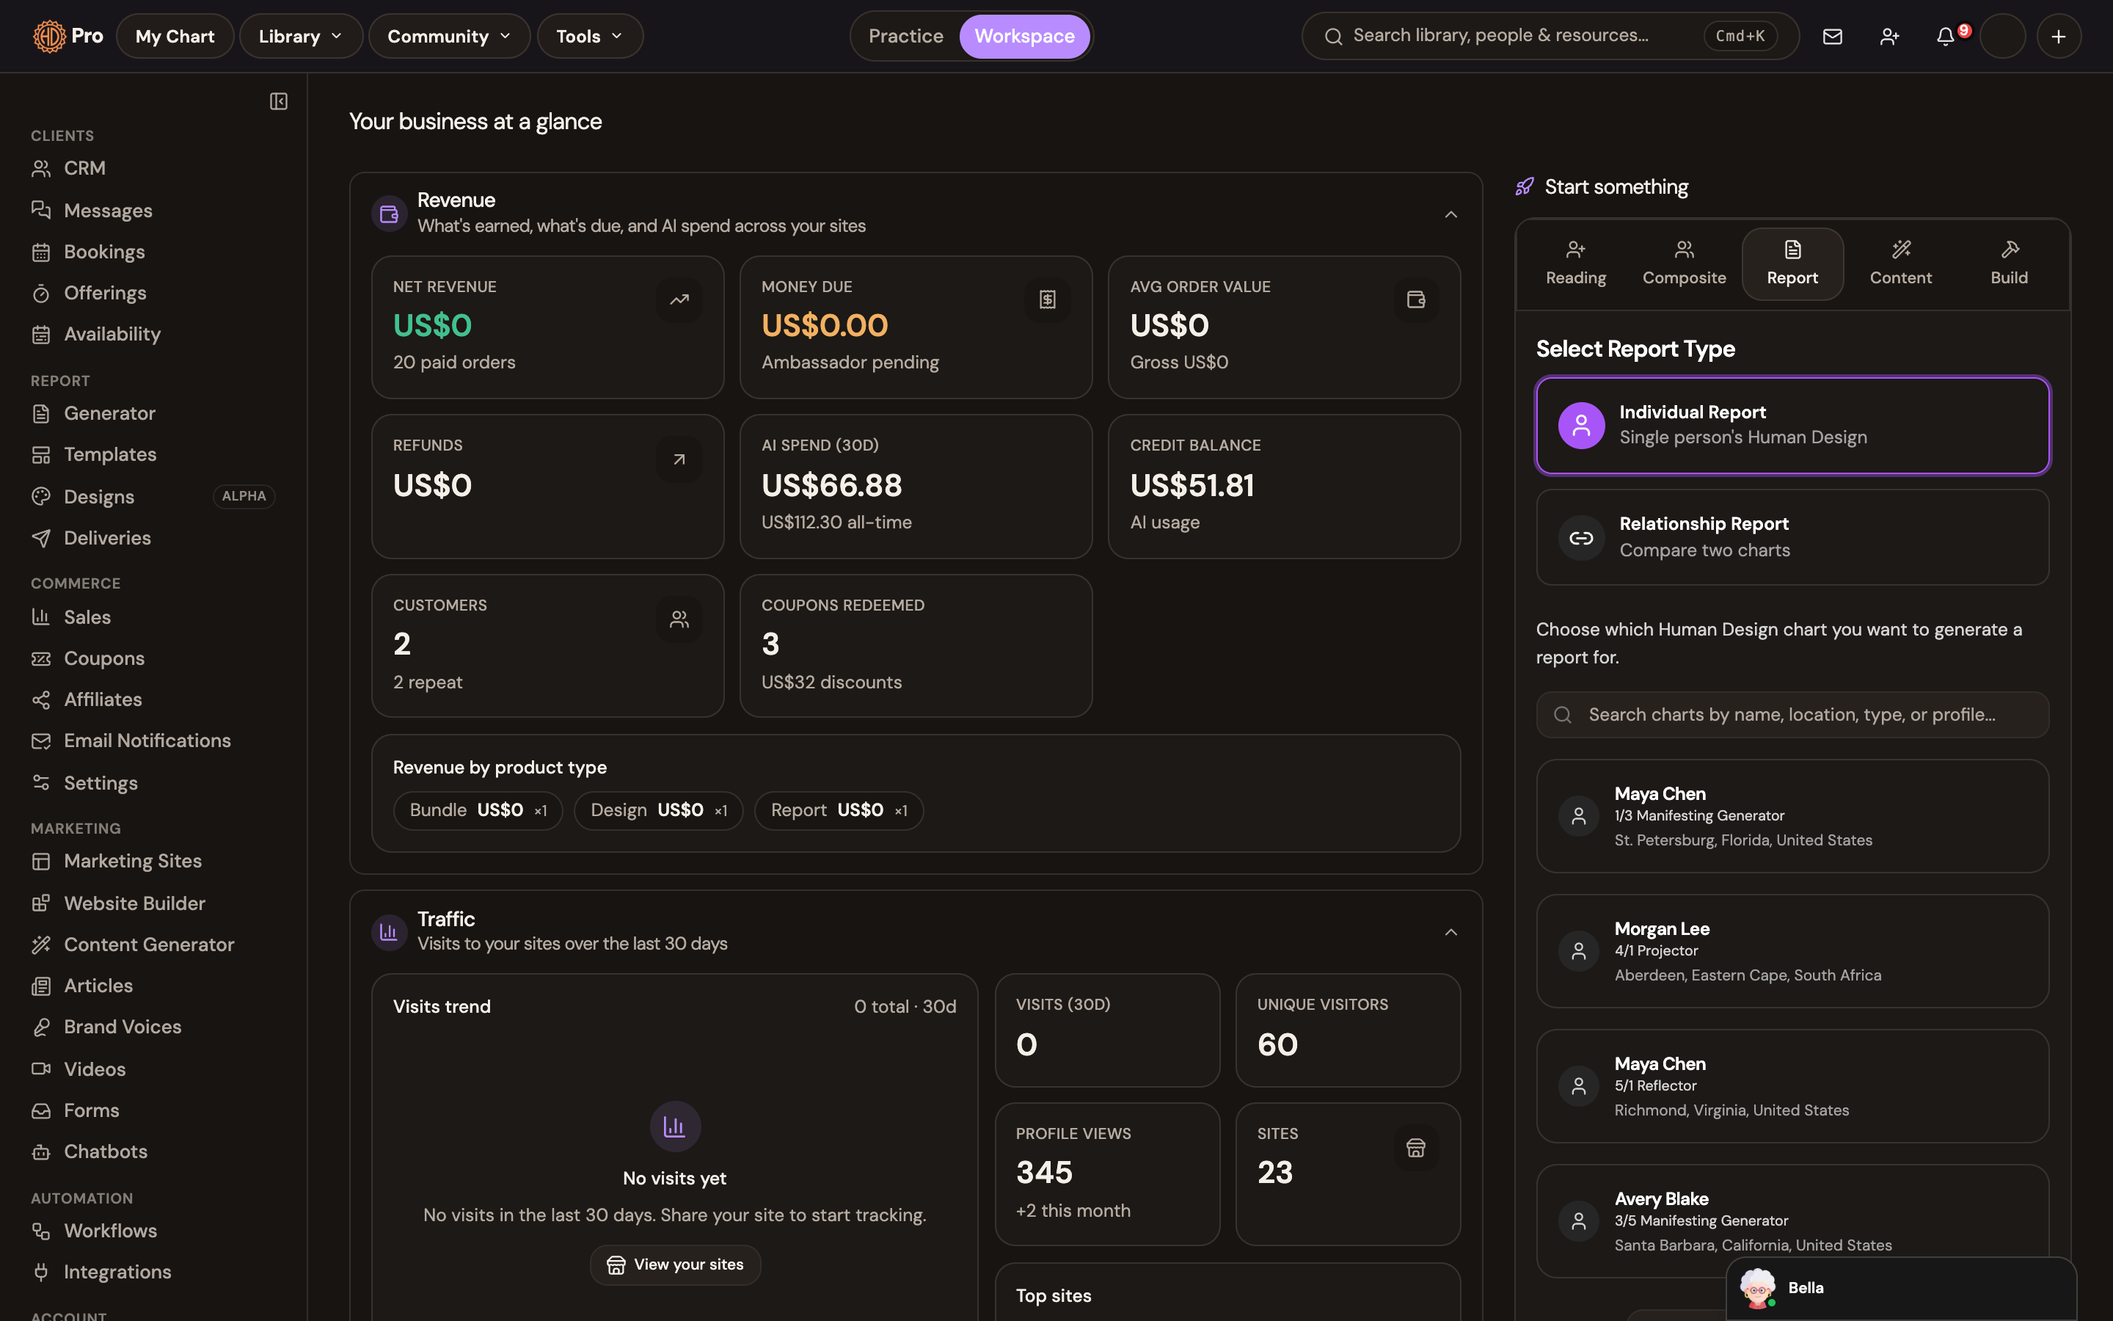Click the Customers people icon
This screenshot has width=2113, height=1321.
tap(679, 619)
